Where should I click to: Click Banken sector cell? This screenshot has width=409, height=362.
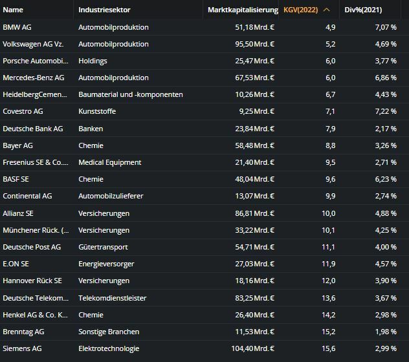coord(91,129)
